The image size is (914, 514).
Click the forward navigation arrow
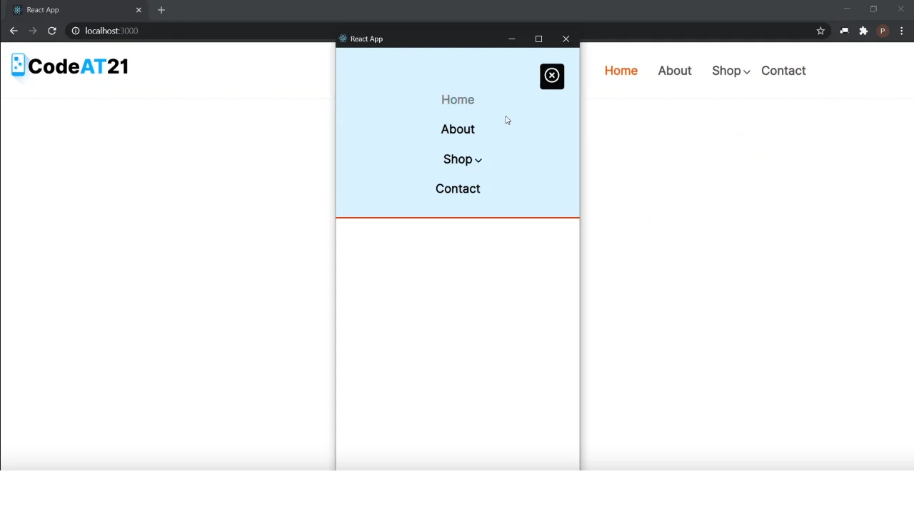(x=33, y=31)
